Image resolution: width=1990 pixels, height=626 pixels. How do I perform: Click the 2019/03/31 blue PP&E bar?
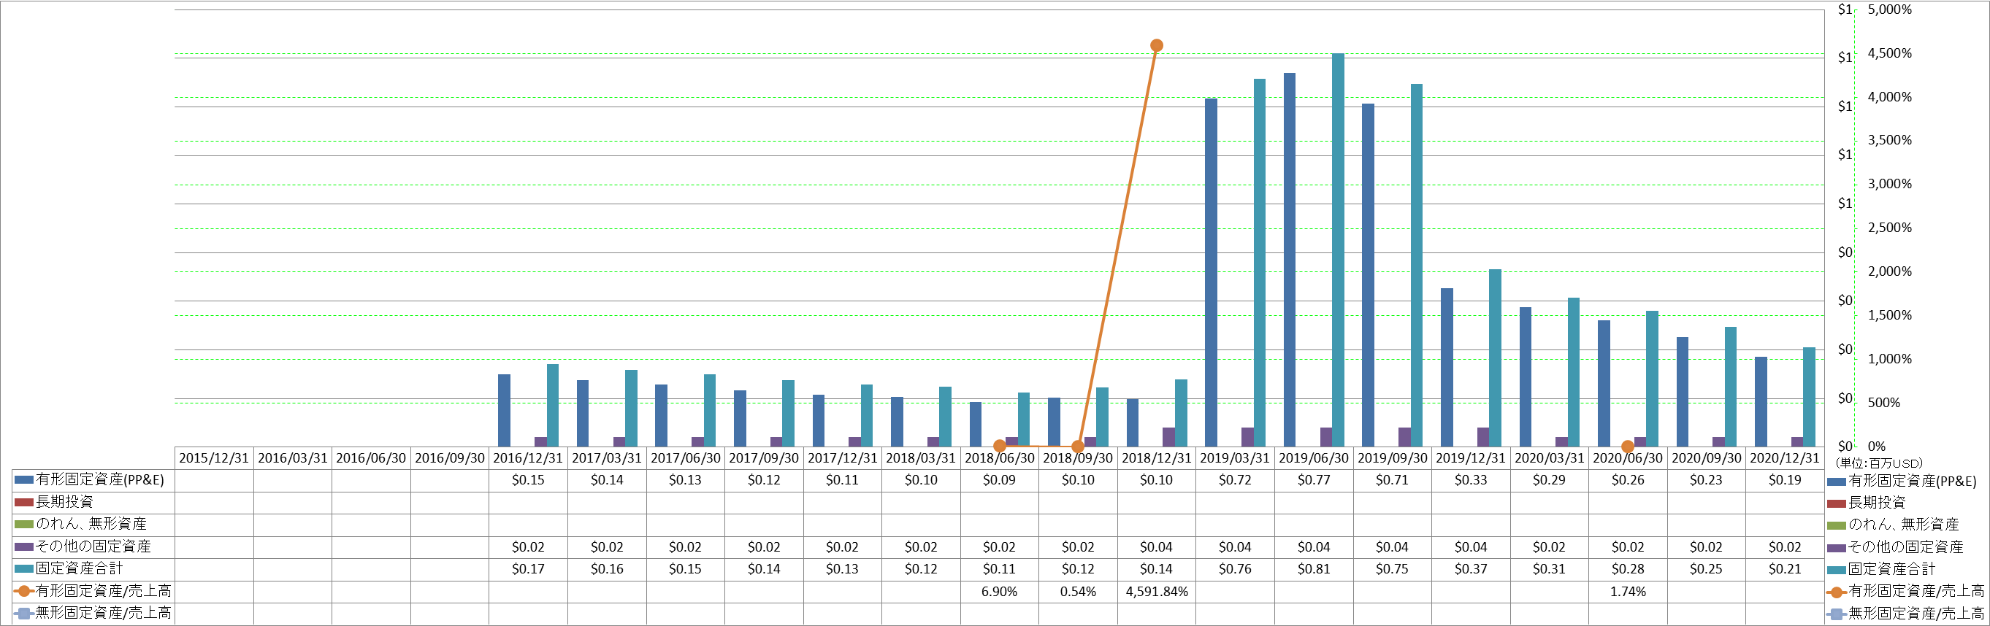pos(1212,272)
